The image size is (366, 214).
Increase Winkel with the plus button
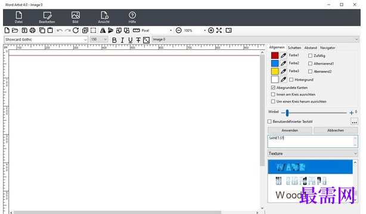[351, 113]
